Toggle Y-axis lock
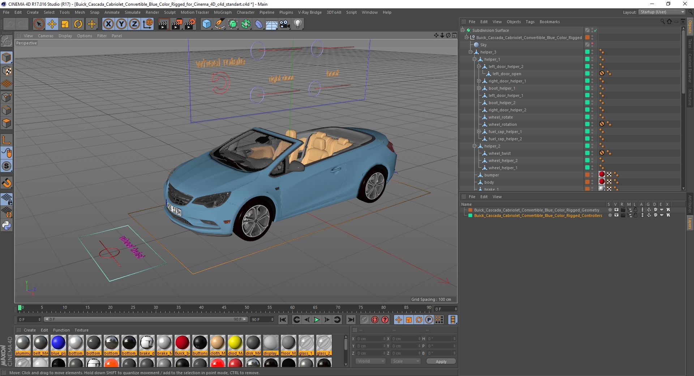 (121, 24)
